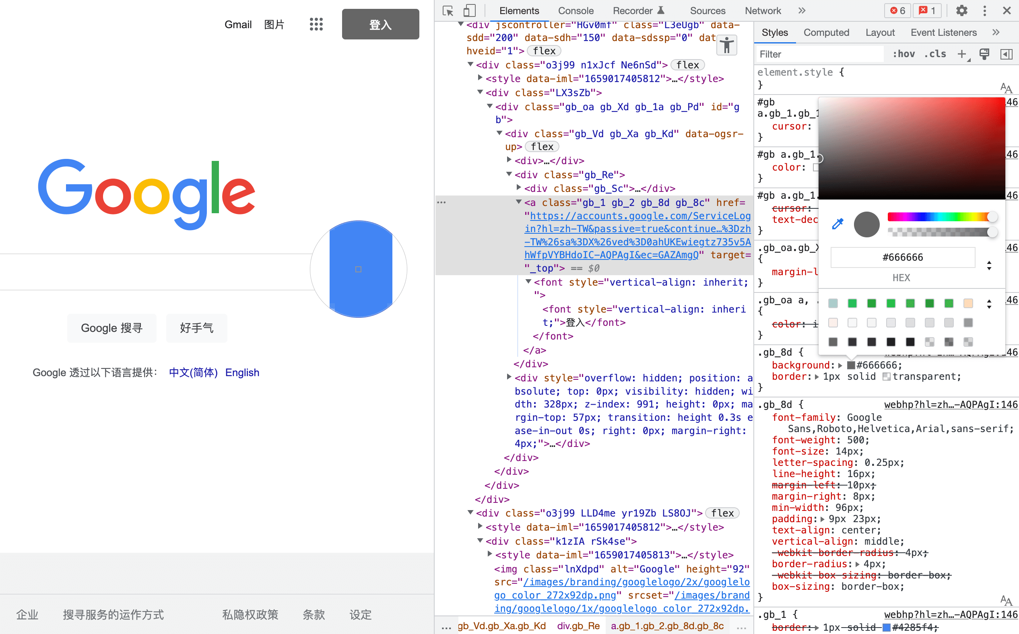Collapse the div class gb_Re node
The width and height of the screenshot is (1019, 634).
tap(509, 175)
